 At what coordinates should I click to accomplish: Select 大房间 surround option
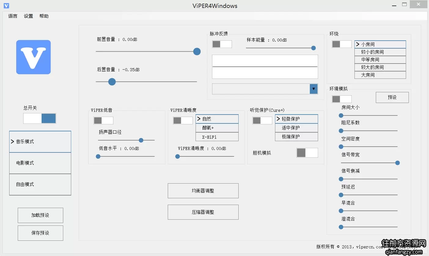[x=380, y=75]
